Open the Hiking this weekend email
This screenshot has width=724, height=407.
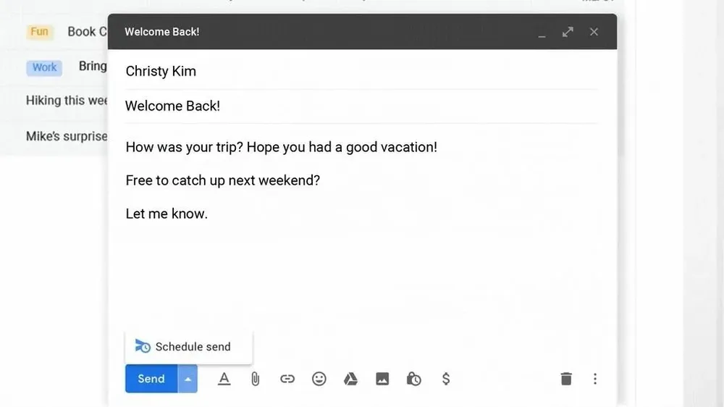(x=67, y=100)
